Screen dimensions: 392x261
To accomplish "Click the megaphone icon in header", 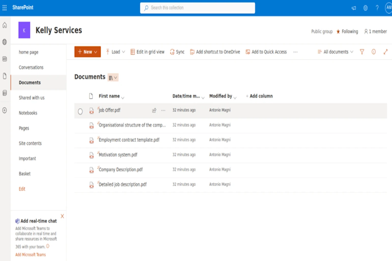I will click(x=354, y=8).
